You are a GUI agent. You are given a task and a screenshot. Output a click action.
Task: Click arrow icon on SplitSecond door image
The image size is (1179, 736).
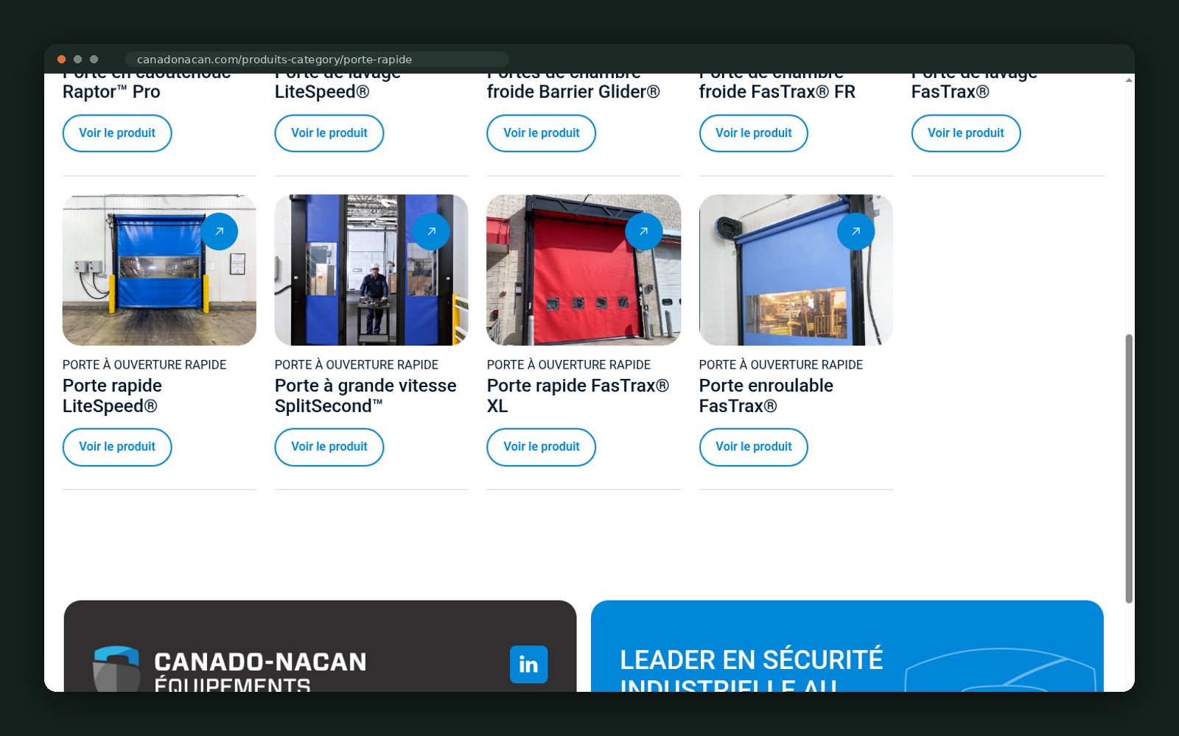[x=431, y=231]
